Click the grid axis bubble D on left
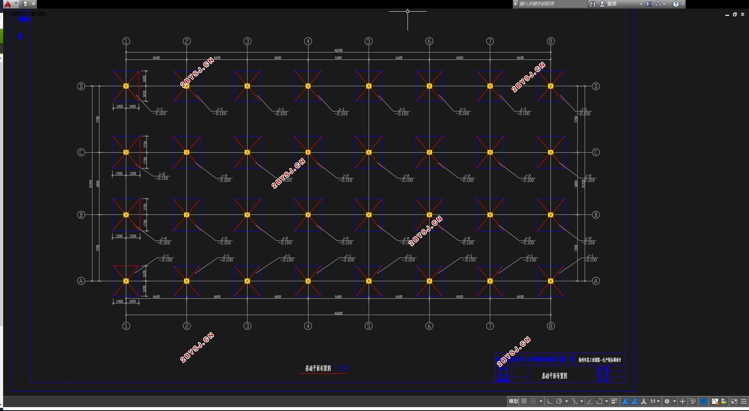The height and width of the screenshot is (411, 749). click(81, 86)
